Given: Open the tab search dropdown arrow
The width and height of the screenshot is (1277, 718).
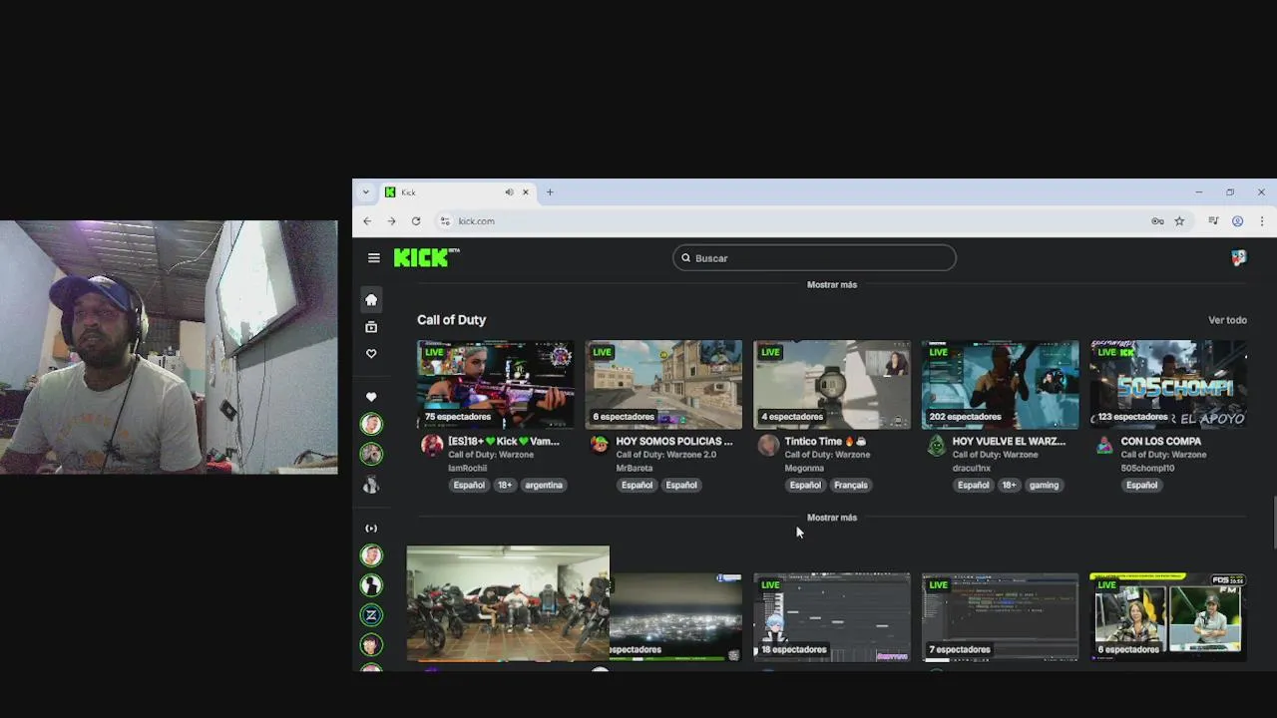Looking at the screenshot, I should 366,192.
